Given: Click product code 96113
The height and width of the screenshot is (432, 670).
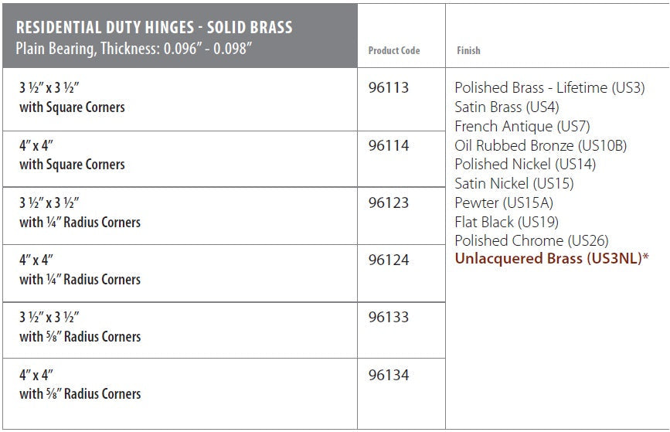Looking at the screenshot, I should click(x=389, y=88).
